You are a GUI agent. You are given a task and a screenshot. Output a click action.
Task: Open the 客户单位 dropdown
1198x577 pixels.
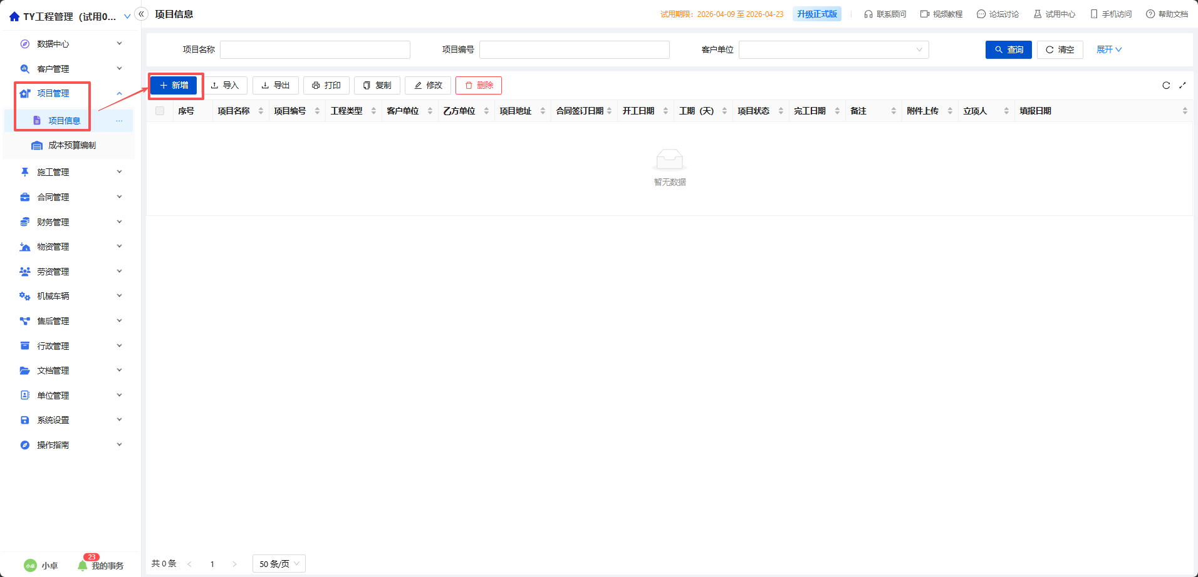(833, 49)
